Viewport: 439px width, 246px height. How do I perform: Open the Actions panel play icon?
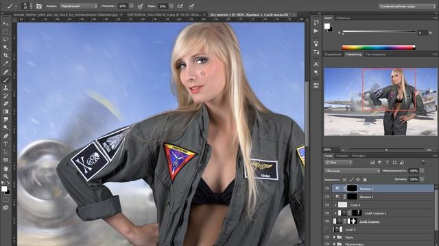pyautogui.click(x=316, y=31)
